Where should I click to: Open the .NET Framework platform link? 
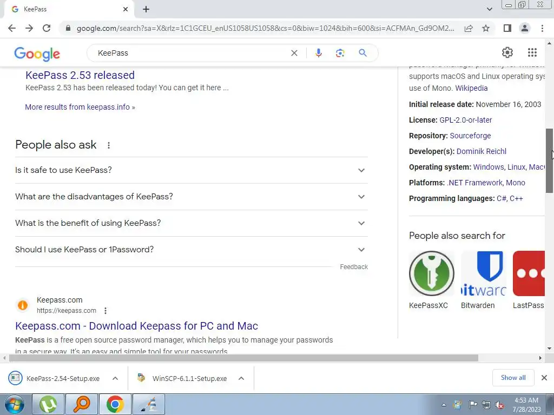(474, 183)
